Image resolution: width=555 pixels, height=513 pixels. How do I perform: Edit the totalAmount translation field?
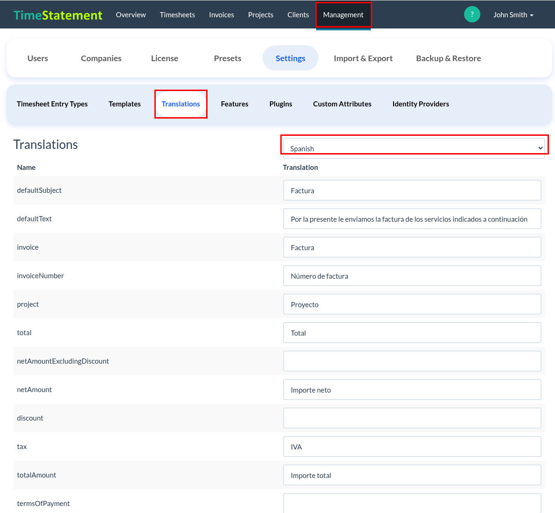point(412,475)
